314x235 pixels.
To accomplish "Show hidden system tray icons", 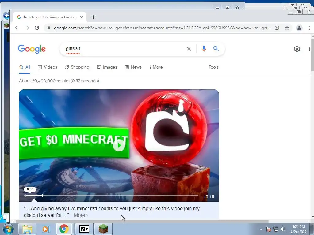I will pyautogui.click(x=261, y=229).
